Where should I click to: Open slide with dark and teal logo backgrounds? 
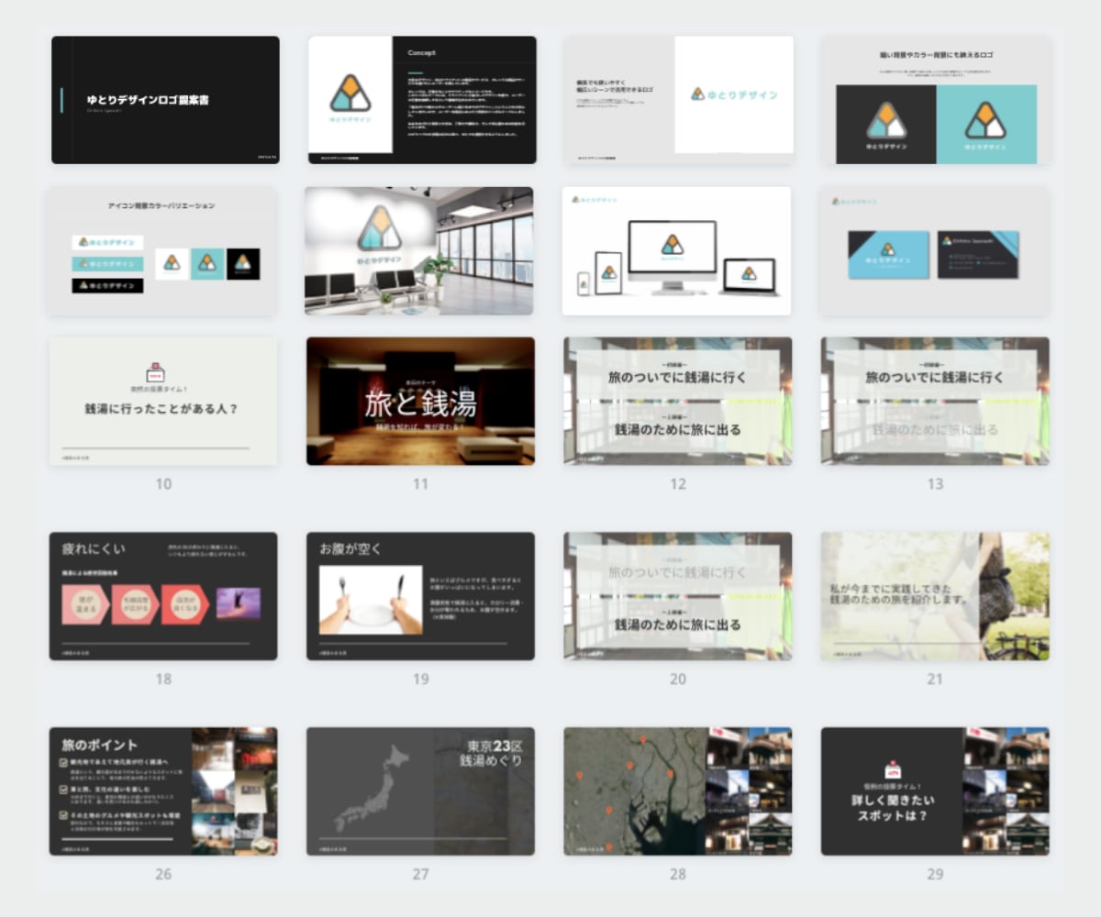point(935,100)
